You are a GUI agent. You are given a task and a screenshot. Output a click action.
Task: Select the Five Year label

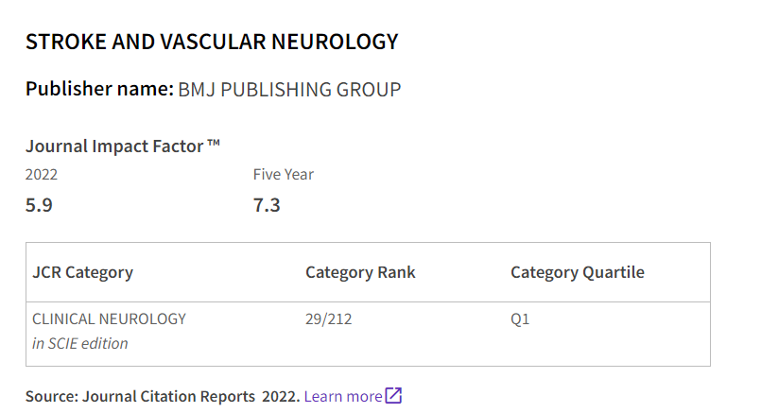[x=283, y=174]
